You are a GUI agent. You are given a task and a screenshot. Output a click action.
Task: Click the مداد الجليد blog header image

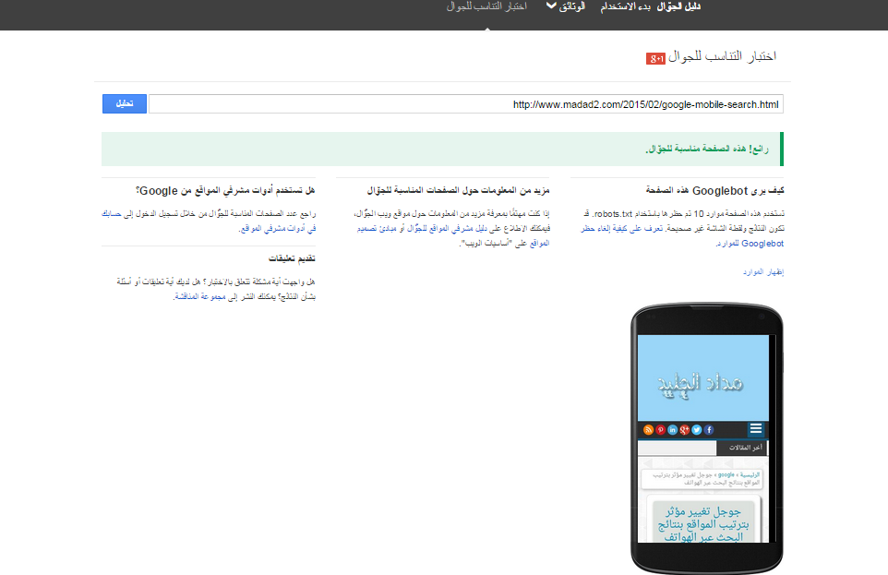702,377
